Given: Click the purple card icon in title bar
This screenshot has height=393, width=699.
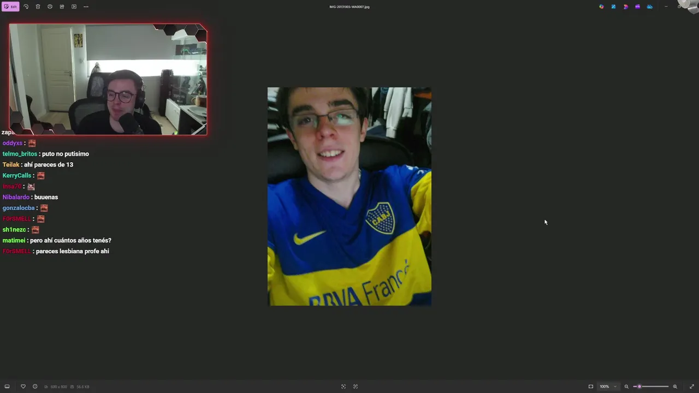Looking at the screenshot, I should [637, 7].
